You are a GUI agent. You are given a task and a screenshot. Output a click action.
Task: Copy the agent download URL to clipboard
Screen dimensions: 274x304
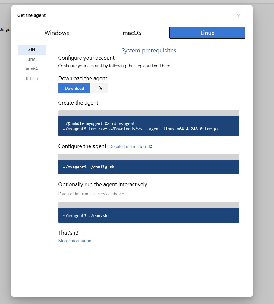point(99,88)
